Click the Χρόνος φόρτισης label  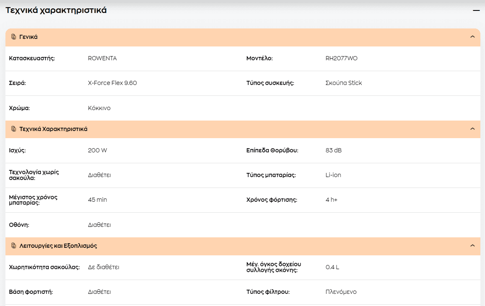pyautogui.click(x=272, y=200)
